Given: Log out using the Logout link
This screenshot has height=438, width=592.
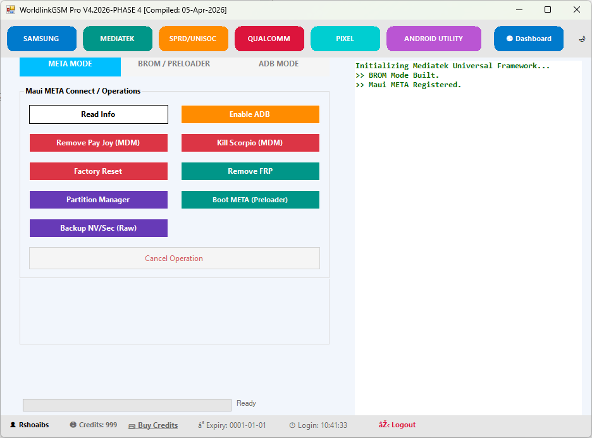Looking at the screenshot, I should 397,425.
